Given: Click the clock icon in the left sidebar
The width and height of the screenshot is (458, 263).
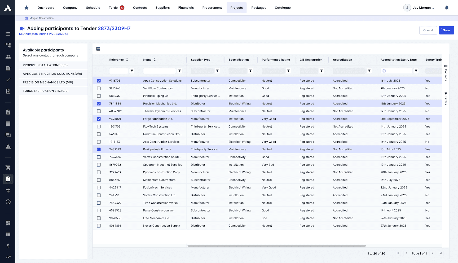Looking at the screenshot, I should click(8, 202).
